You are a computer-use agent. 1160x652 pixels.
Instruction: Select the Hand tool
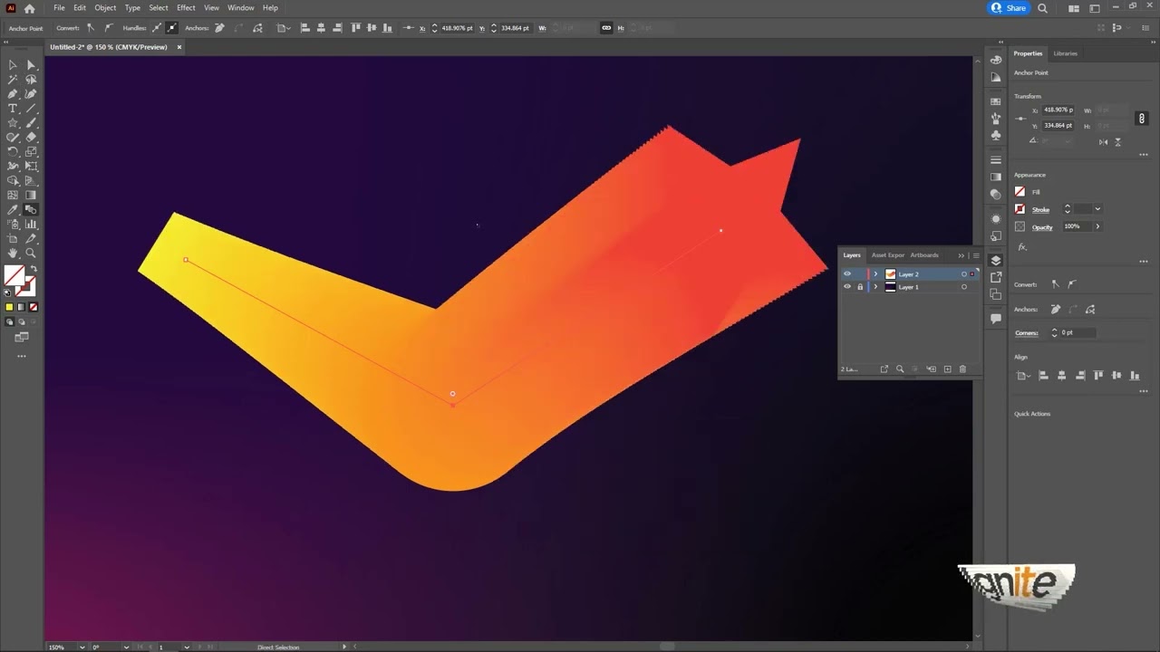[x=13, y=253]
